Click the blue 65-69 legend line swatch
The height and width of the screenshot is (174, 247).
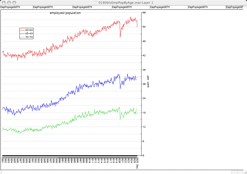click(22, 33)
